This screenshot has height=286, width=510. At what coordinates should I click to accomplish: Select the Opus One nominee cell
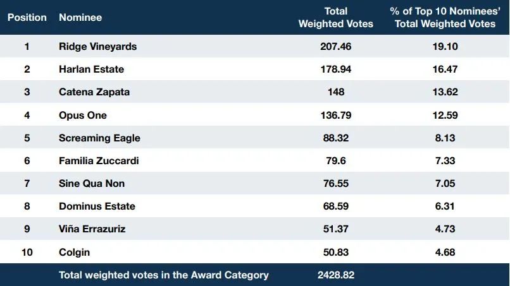point(83,116)
